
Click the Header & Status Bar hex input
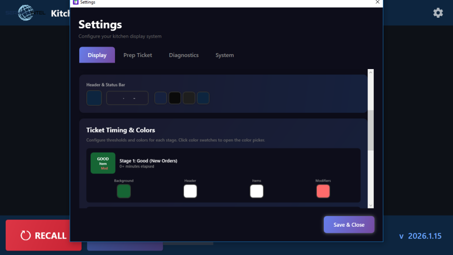127,98
